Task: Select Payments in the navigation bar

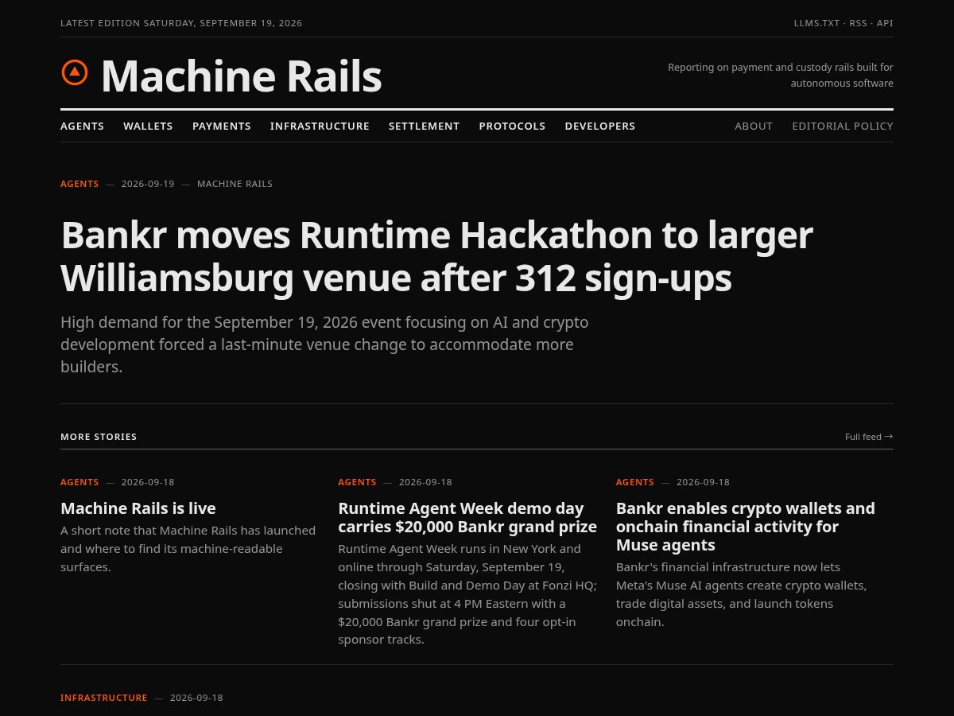Action: coord(222,126)
